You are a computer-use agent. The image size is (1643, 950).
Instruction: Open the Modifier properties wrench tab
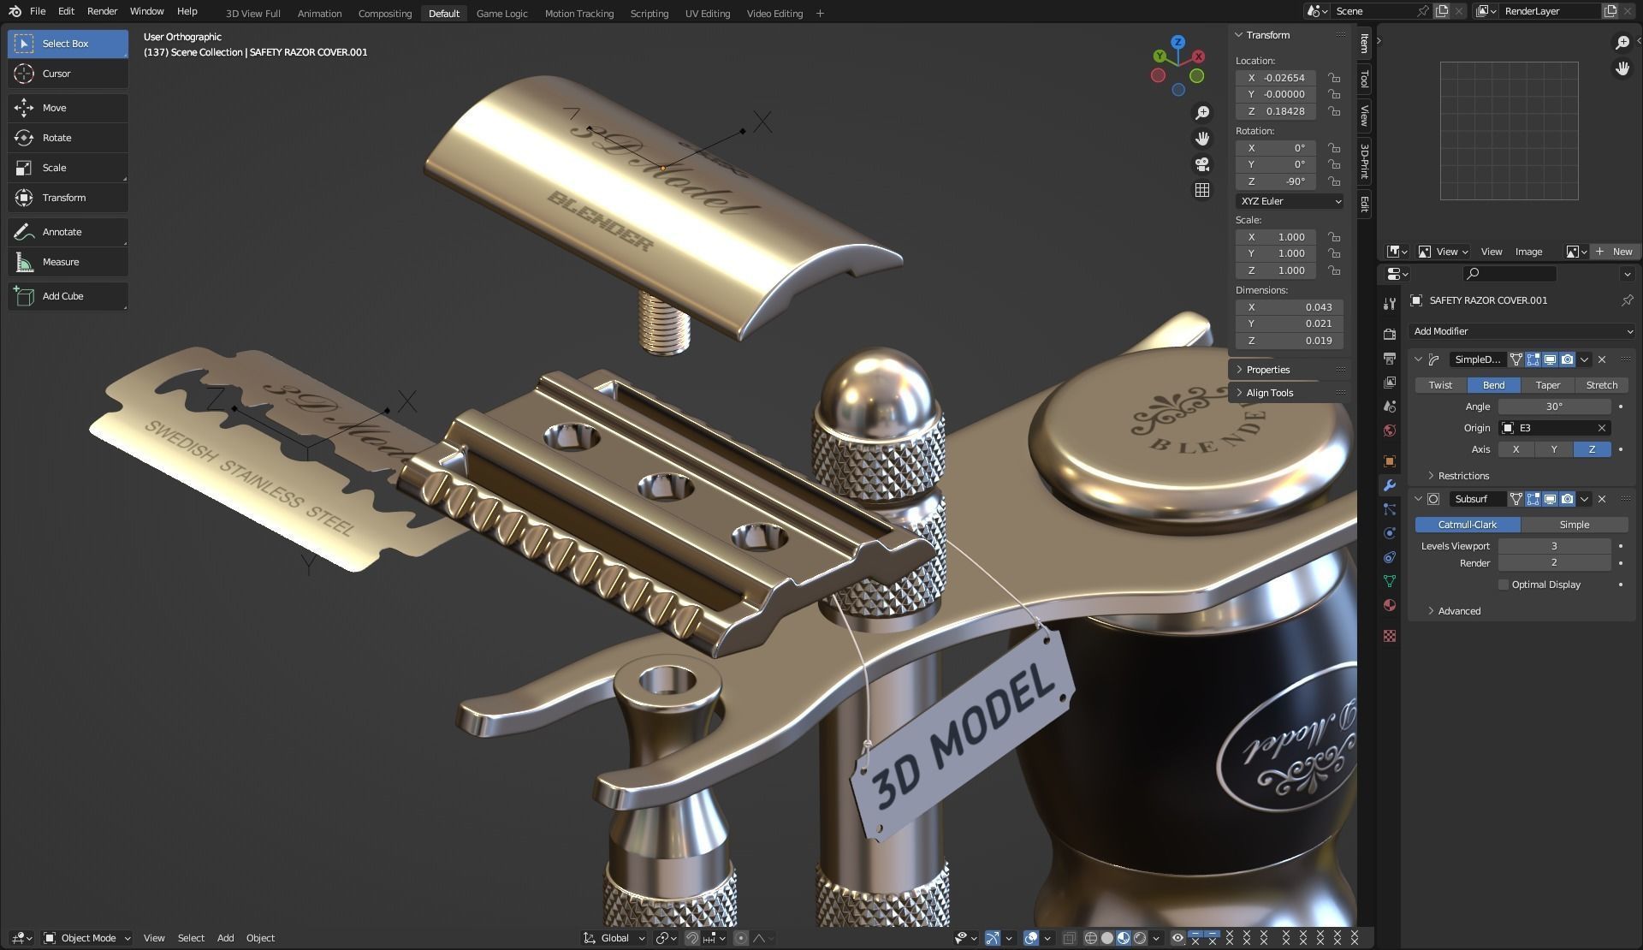coord(1390,485)
